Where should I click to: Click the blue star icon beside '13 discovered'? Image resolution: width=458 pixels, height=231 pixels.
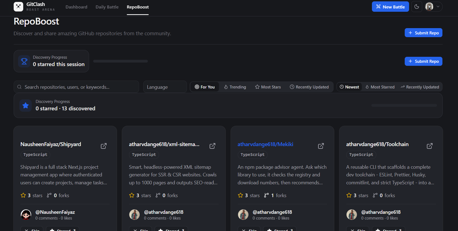click(x=26, y=106)
